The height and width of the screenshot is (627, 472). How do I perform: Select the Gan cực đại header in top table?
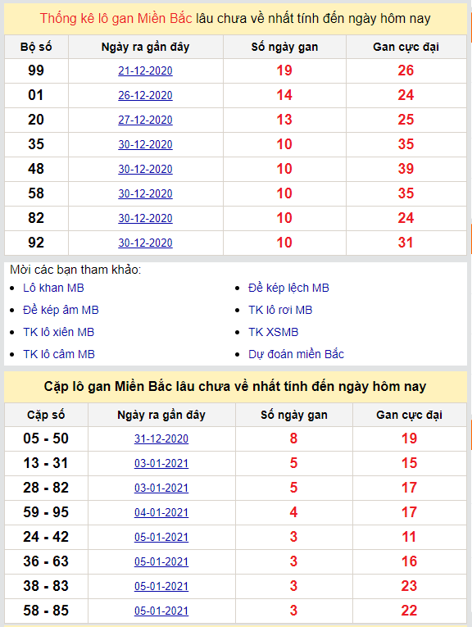tap(406, 48)
